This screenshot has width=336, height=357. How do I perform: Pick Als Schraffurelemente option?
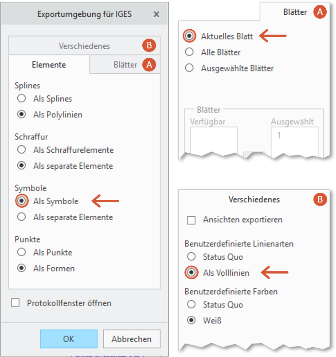click(x=22, y=150)
